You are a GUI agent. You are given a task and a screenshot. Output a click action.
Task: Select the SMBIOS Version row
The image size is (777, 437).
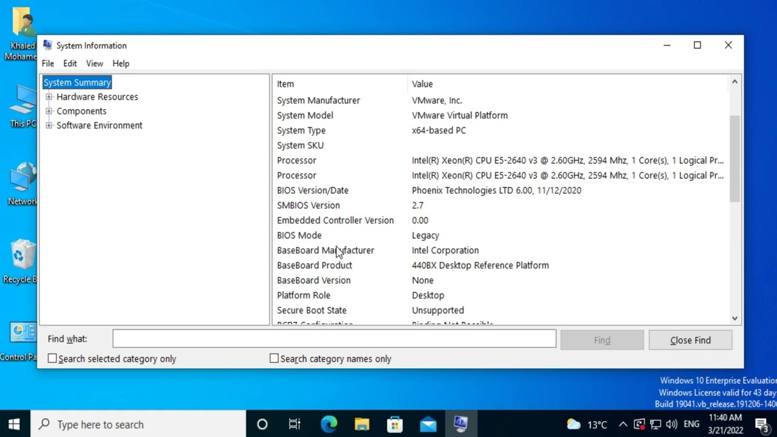[500, 205]
